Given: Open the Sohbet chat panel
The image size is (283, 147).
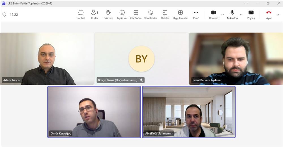Looking at the screenshot, I should point(81,14).
